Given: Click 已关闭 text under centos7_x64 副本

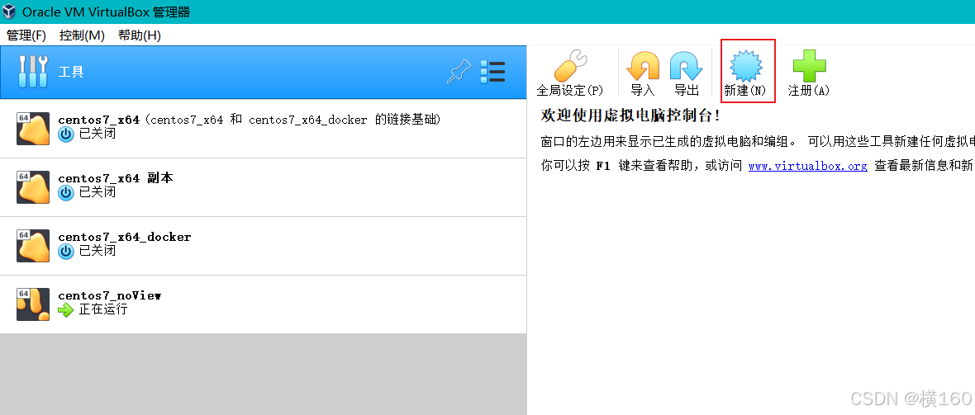Looking at the screenshot, I should [x=97, y=192].
